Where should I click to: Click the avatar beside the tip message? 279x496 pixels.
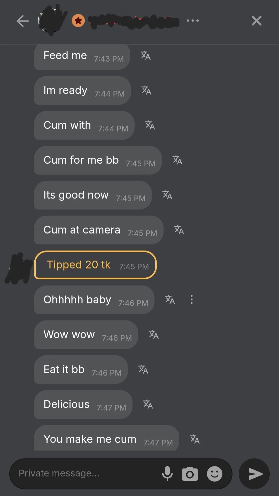19,269
